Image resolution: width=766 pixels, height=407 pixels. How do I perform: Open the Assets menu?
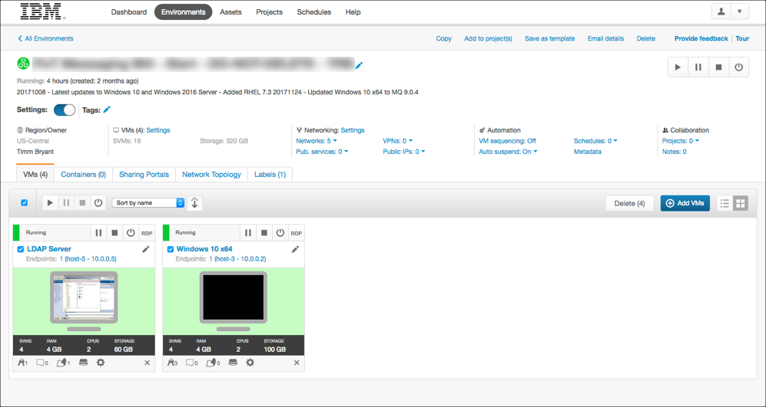pos(230,12)
